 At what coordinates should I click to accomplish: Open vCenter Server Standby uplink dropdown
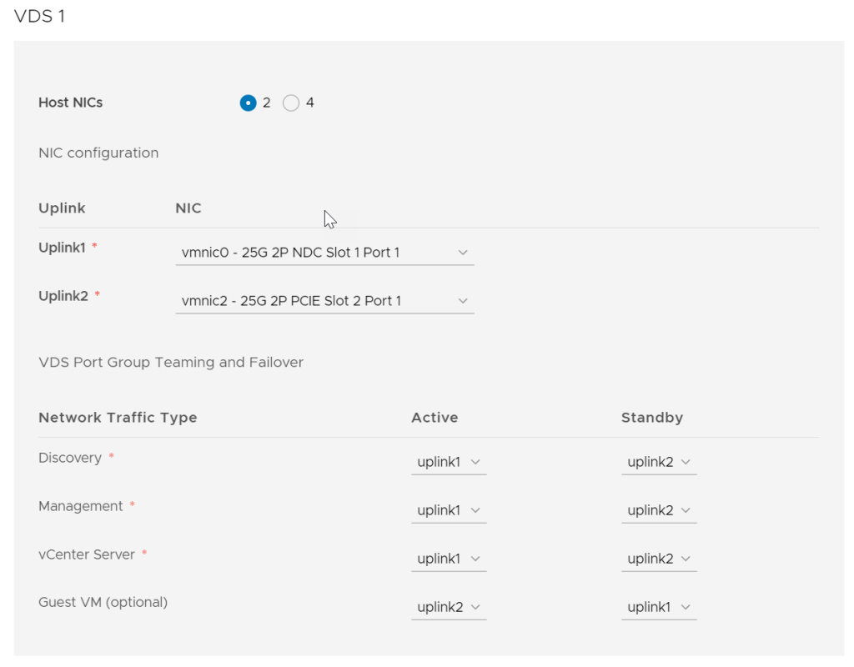tap(658, 559)
